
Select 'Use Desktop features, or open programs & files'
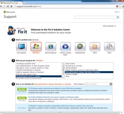coord(39,66)
